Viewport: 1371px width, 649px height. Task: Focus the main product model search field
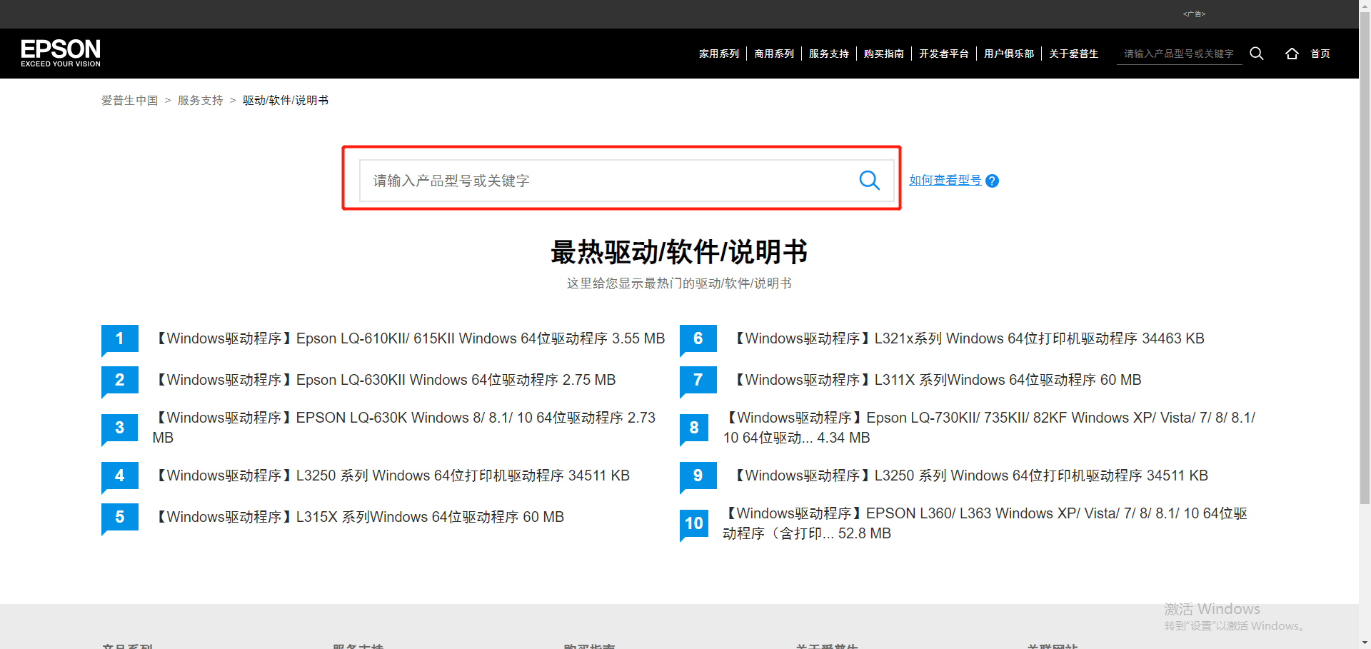click(607, 181)
